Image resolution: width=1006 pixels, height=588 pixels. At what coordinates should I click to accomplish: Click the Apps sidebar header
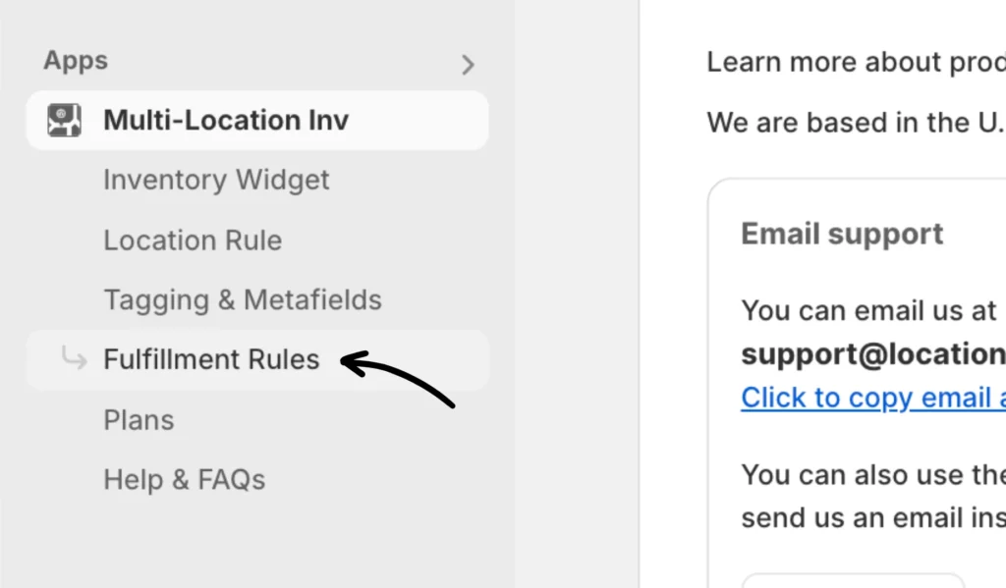click(76, 61)
